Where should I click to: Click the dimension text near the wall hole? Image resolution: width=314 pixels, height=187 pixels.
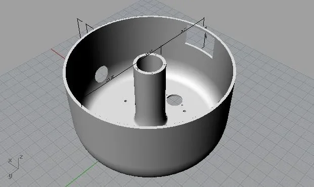click(110, 78)
